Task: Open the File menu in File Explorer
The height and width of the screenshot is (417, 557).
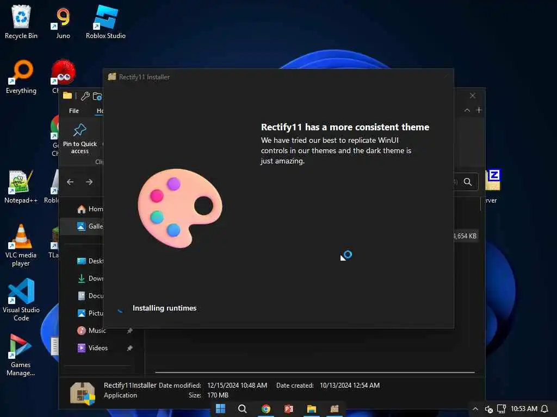Action: tap(74, 111)
